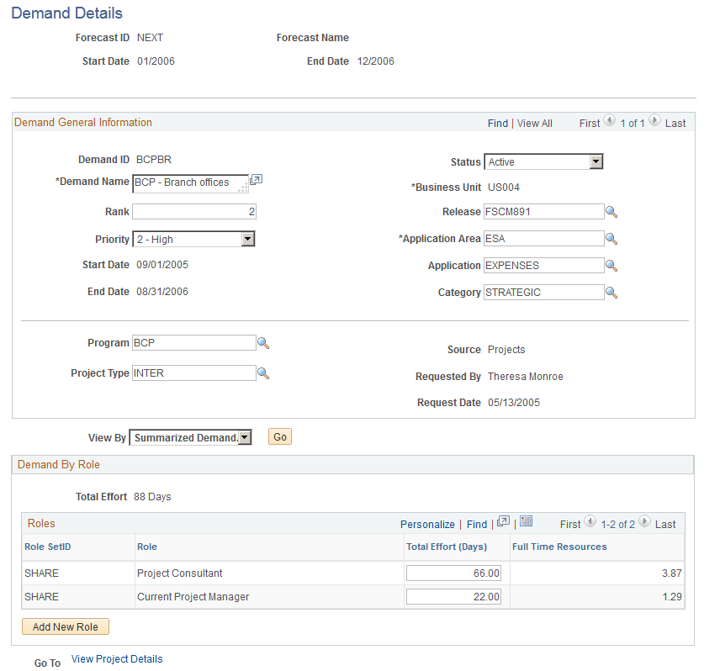
Task: Click Personalize in the Roles grid
Action: [427, 523]
